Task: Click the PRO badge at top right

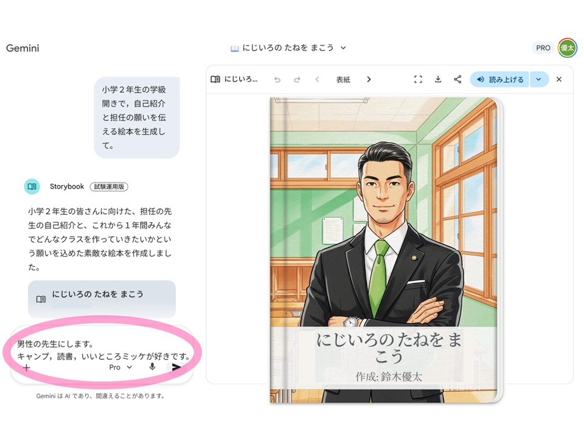Action: pyautogui.click(x=543, y=47)
